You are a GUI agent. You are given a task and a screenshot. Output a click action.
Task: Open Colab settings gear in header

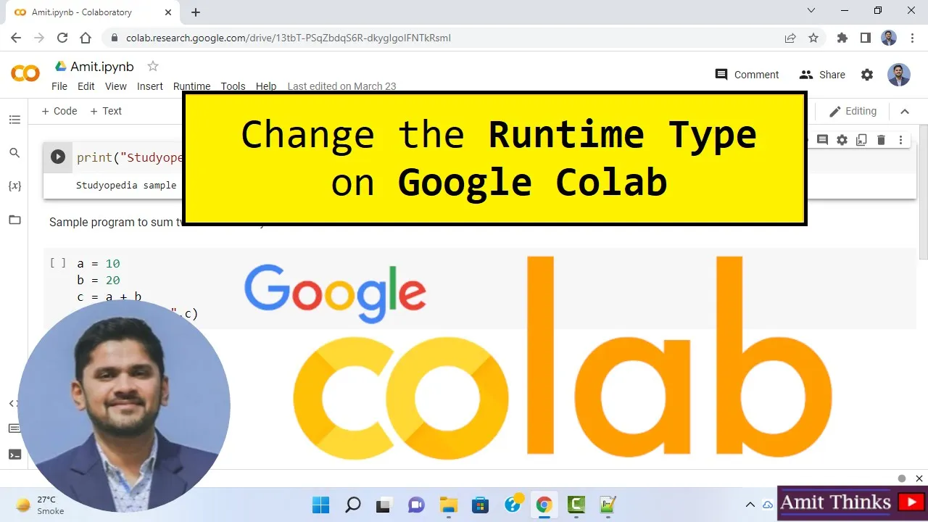coord(867,75)
